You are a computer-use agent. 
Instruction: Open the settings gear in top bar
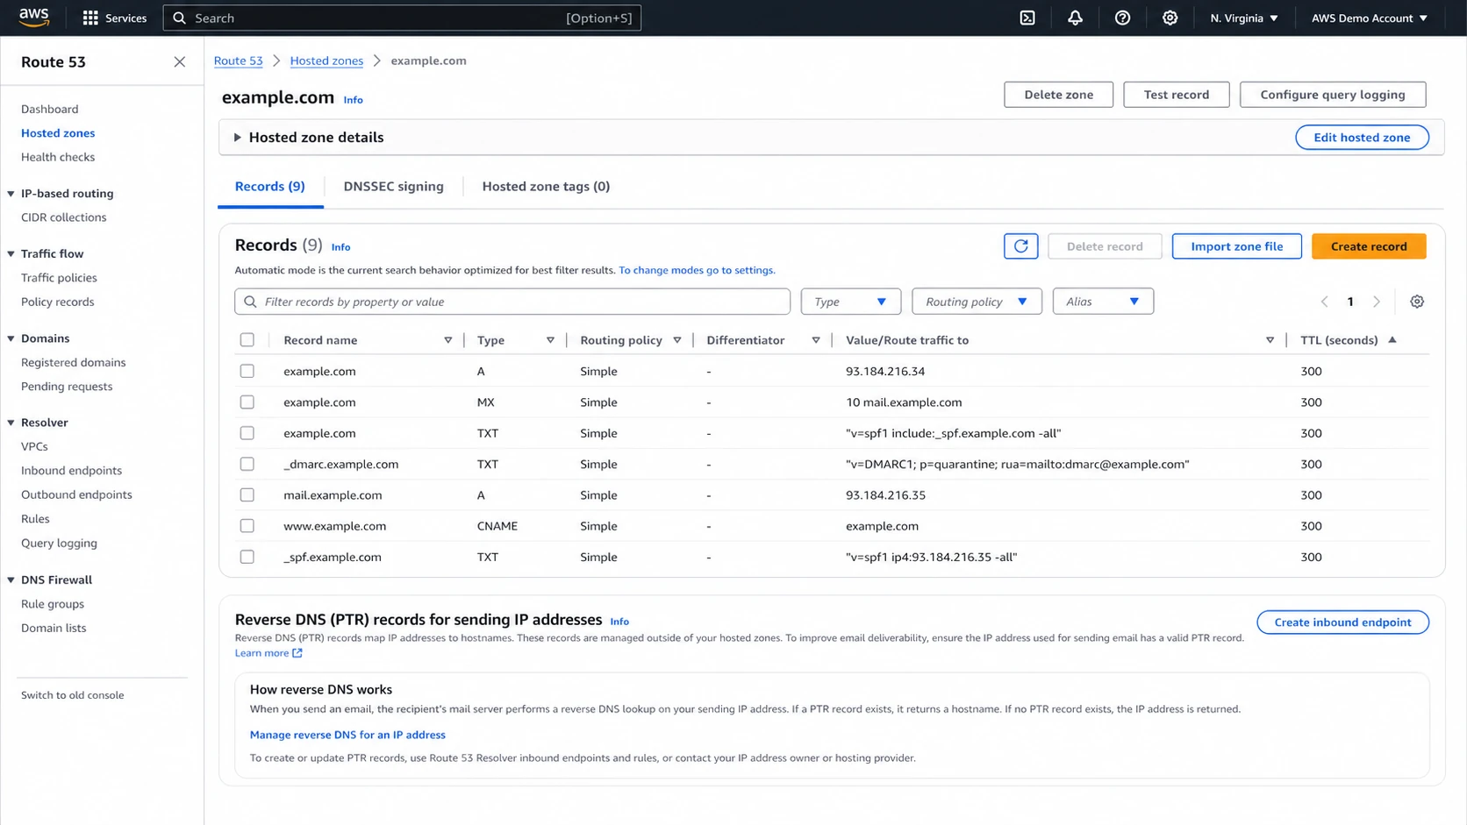pyautogui.click(x=1170, y=18)
